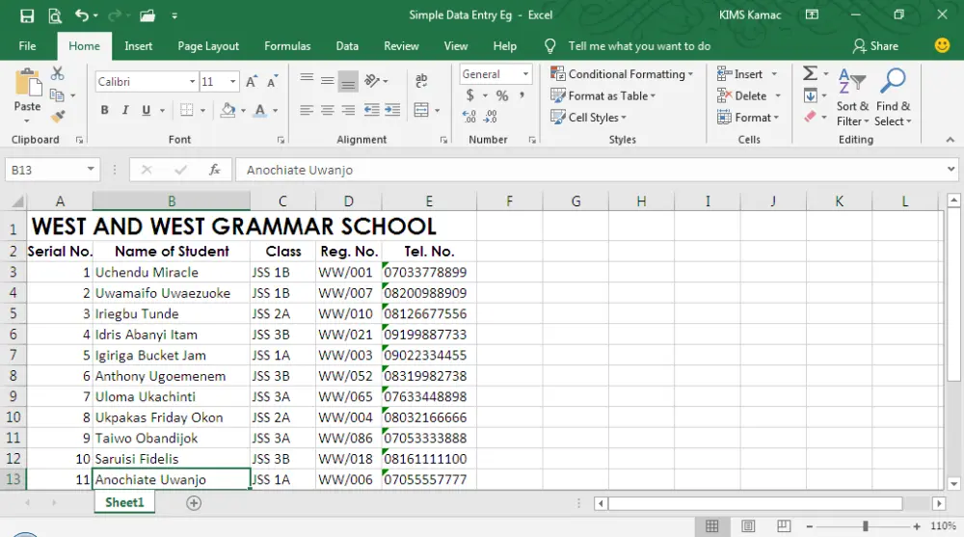Click the Format cells button
The width and height of the screenshot is (964, 537).
pos(748,118)
